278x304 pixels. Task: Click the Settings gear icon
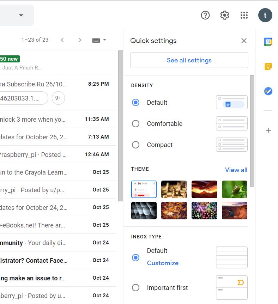[225, 15]
